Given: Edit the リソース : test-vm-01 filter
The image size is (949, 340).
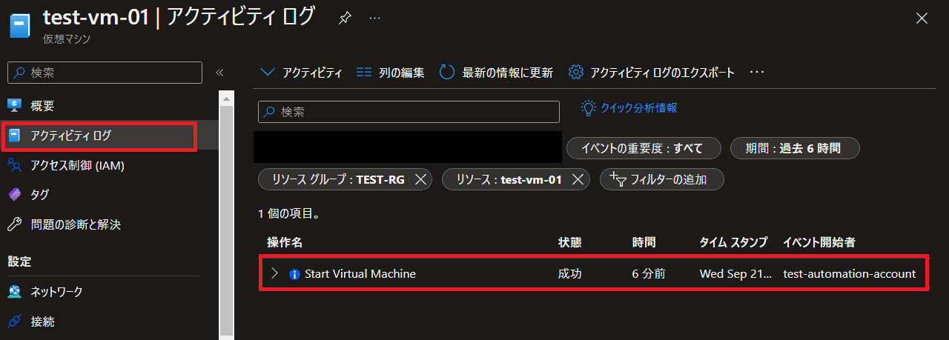Looking at the screenshot, I should (509, 179).
